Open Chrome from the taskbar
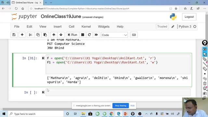The height and width of the screenshot is (117, 208). [111, 114]
